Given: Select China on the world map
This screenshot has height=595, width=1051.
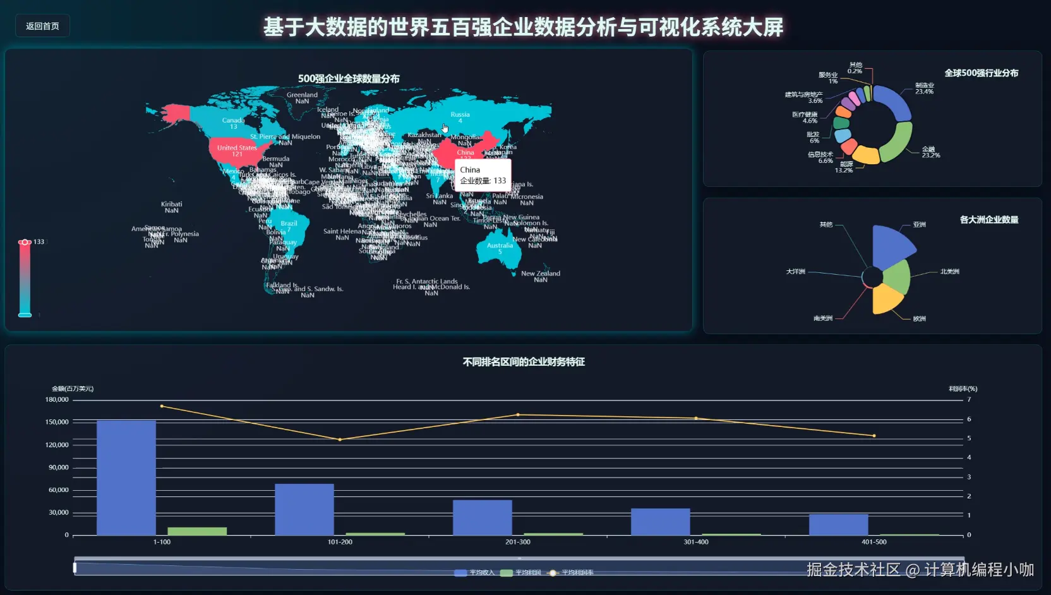Looking at the screenshot, I should (464, 152).
